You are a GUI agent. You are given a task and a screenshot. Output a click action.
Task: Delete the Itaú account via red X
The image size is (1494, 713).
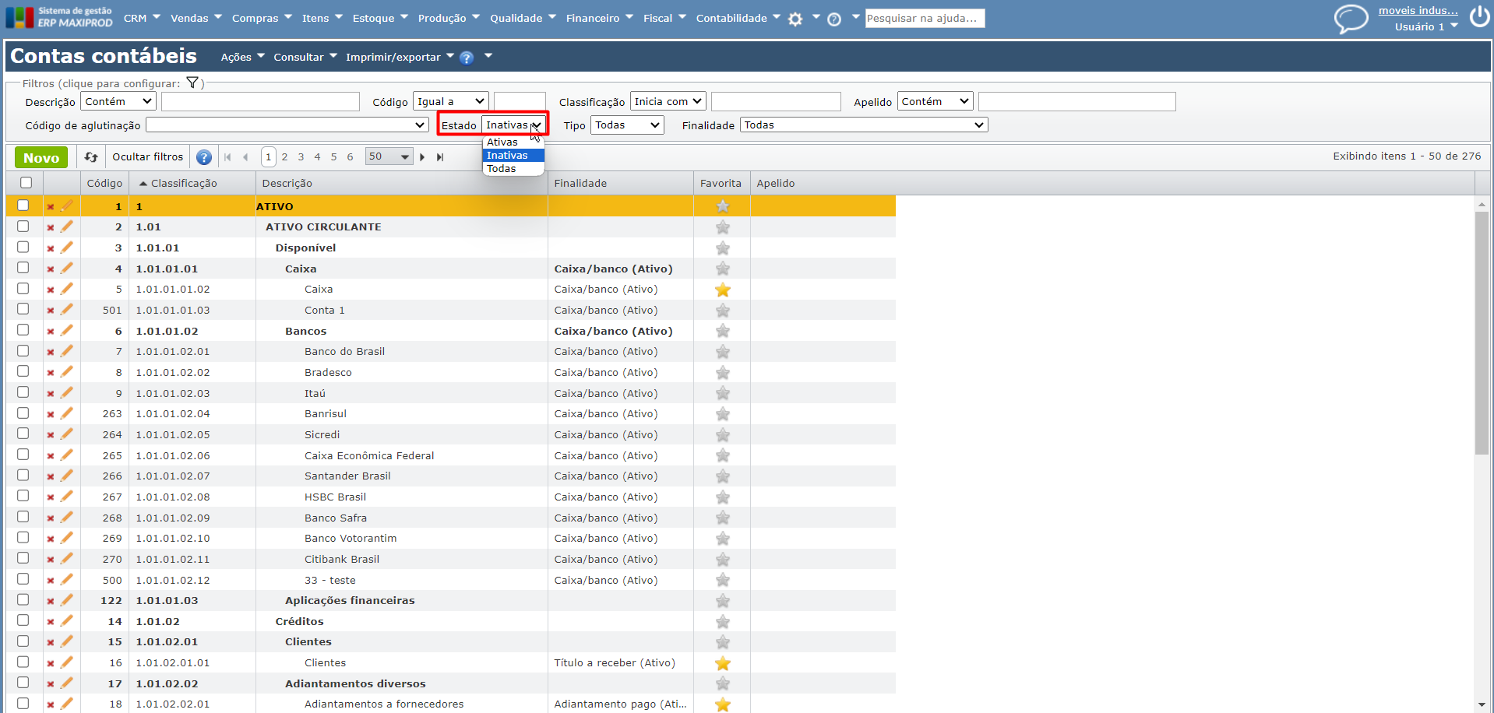tap(51, 394)
